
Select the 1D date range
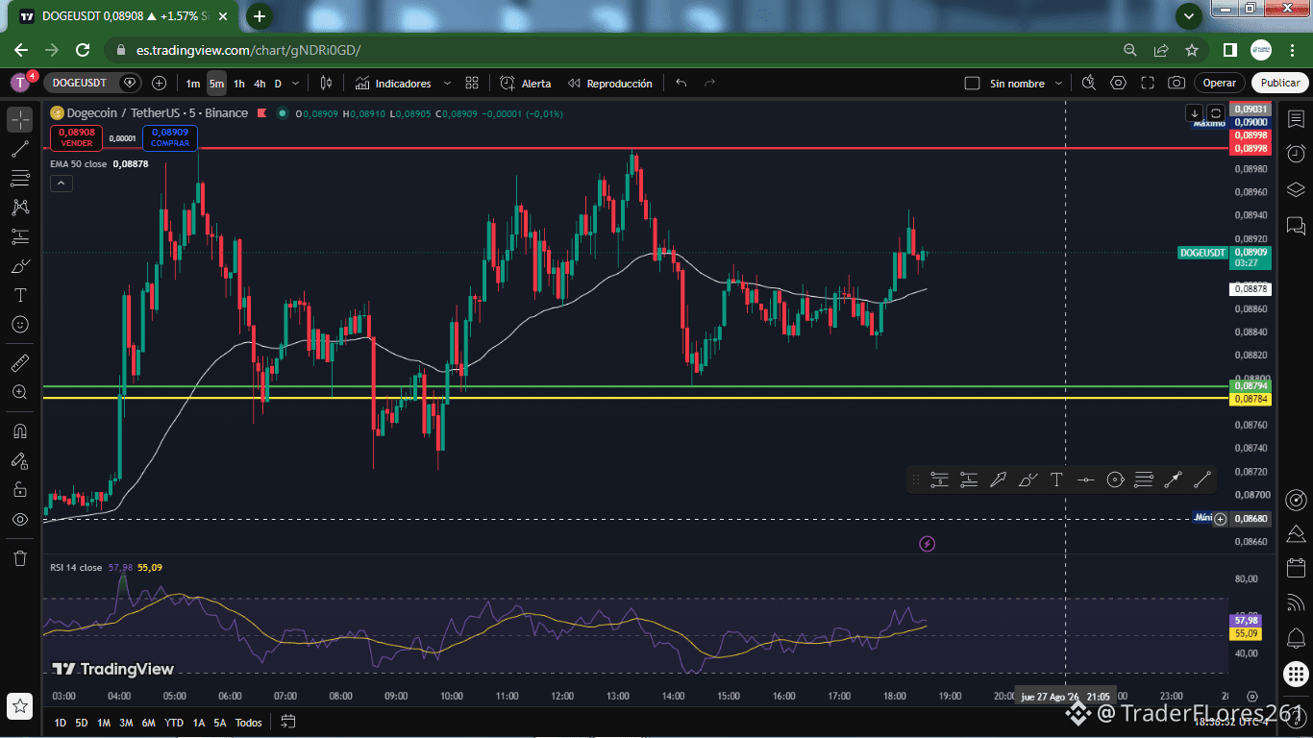coord(61,723)
